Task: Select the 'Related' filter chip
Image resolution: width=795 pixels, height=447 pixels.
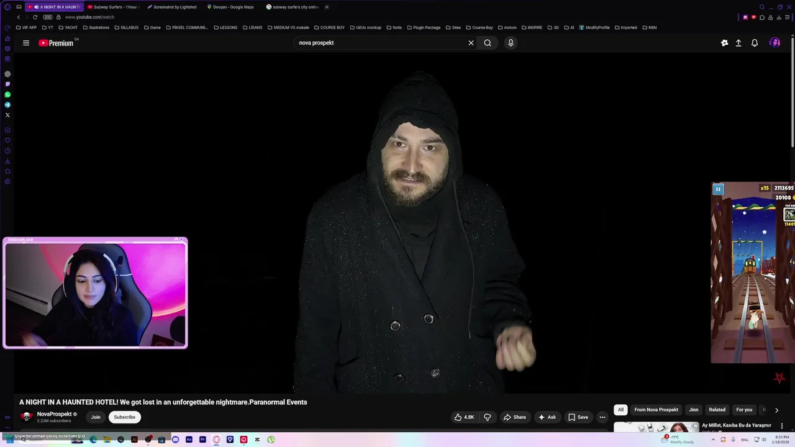Action: (x=717, y=410)
